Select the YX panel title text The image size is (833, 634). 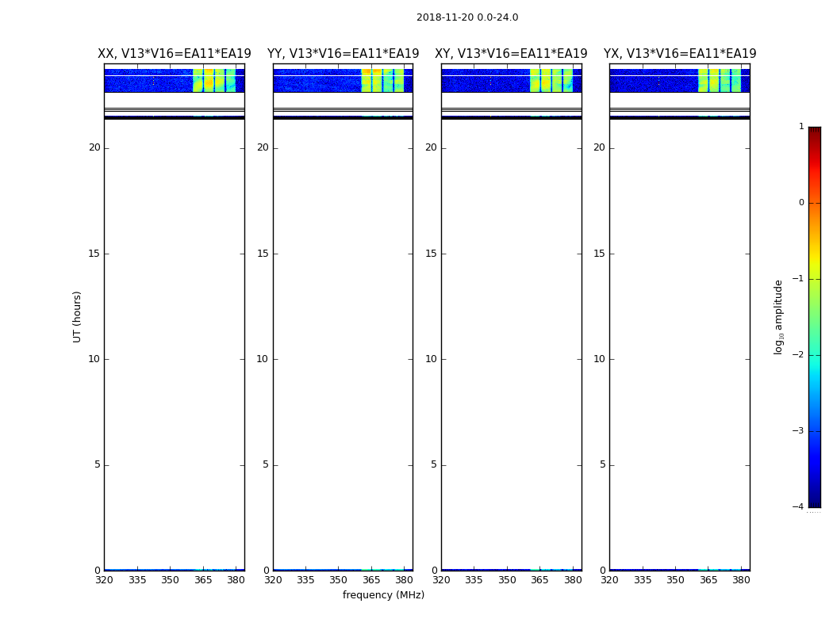679,54
